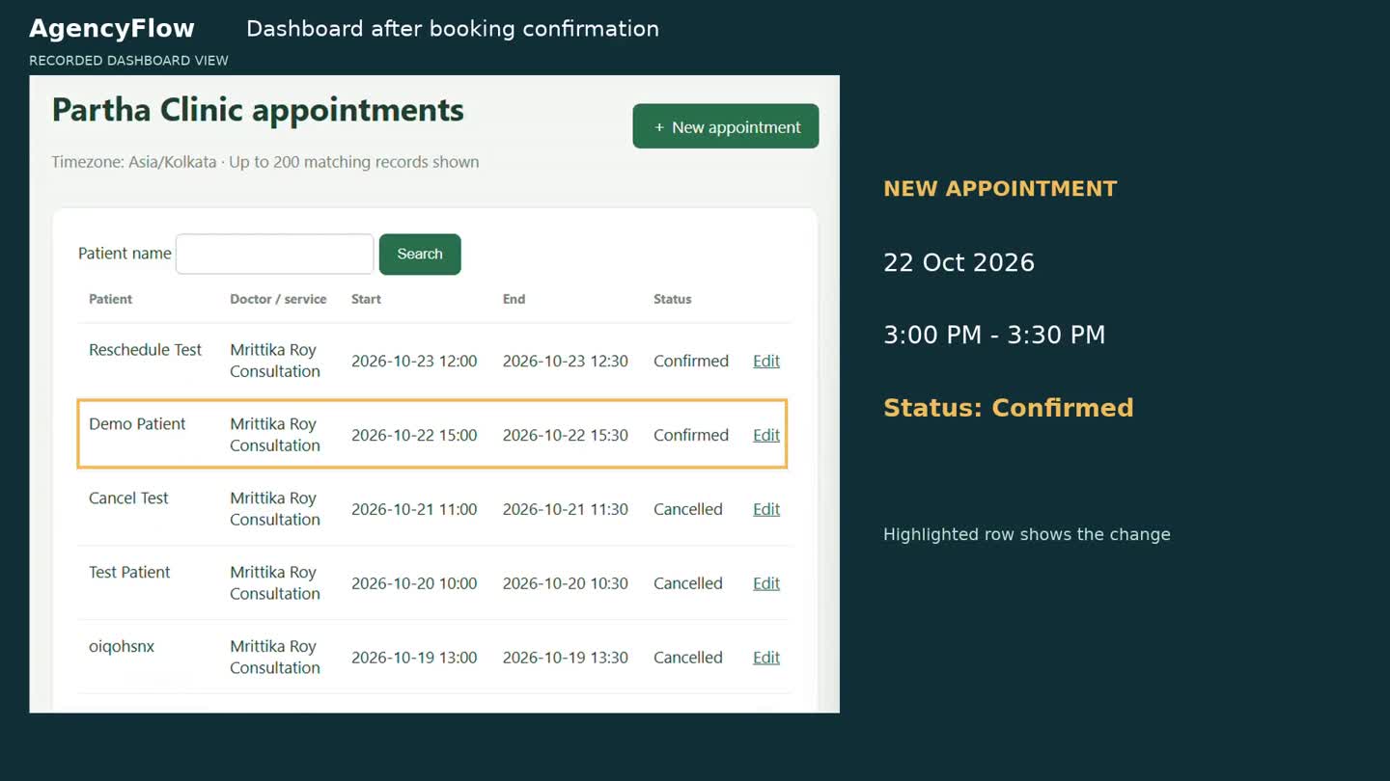Select patient name Reschedule Test

pyautogui.click(x=145, y=350)
